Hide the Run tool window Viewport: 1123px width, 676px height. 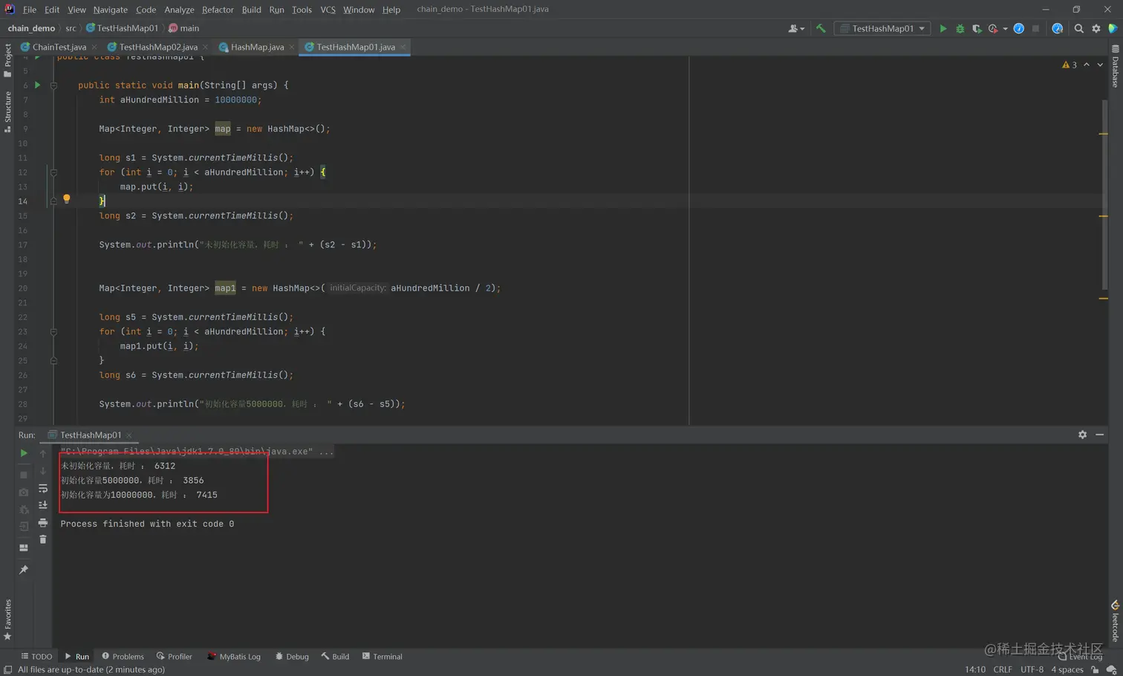(1099, 435)
